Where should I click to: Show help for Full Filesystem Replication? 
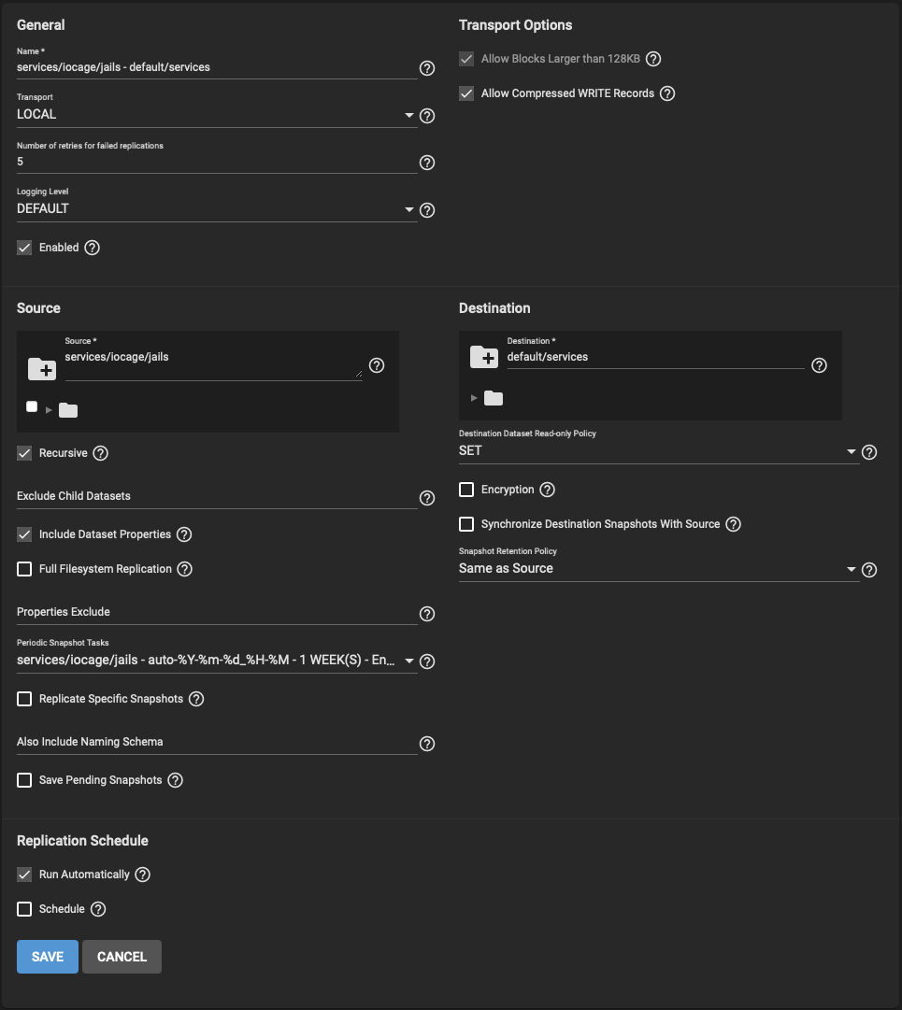pyautogui.click(x=185, y=569)
